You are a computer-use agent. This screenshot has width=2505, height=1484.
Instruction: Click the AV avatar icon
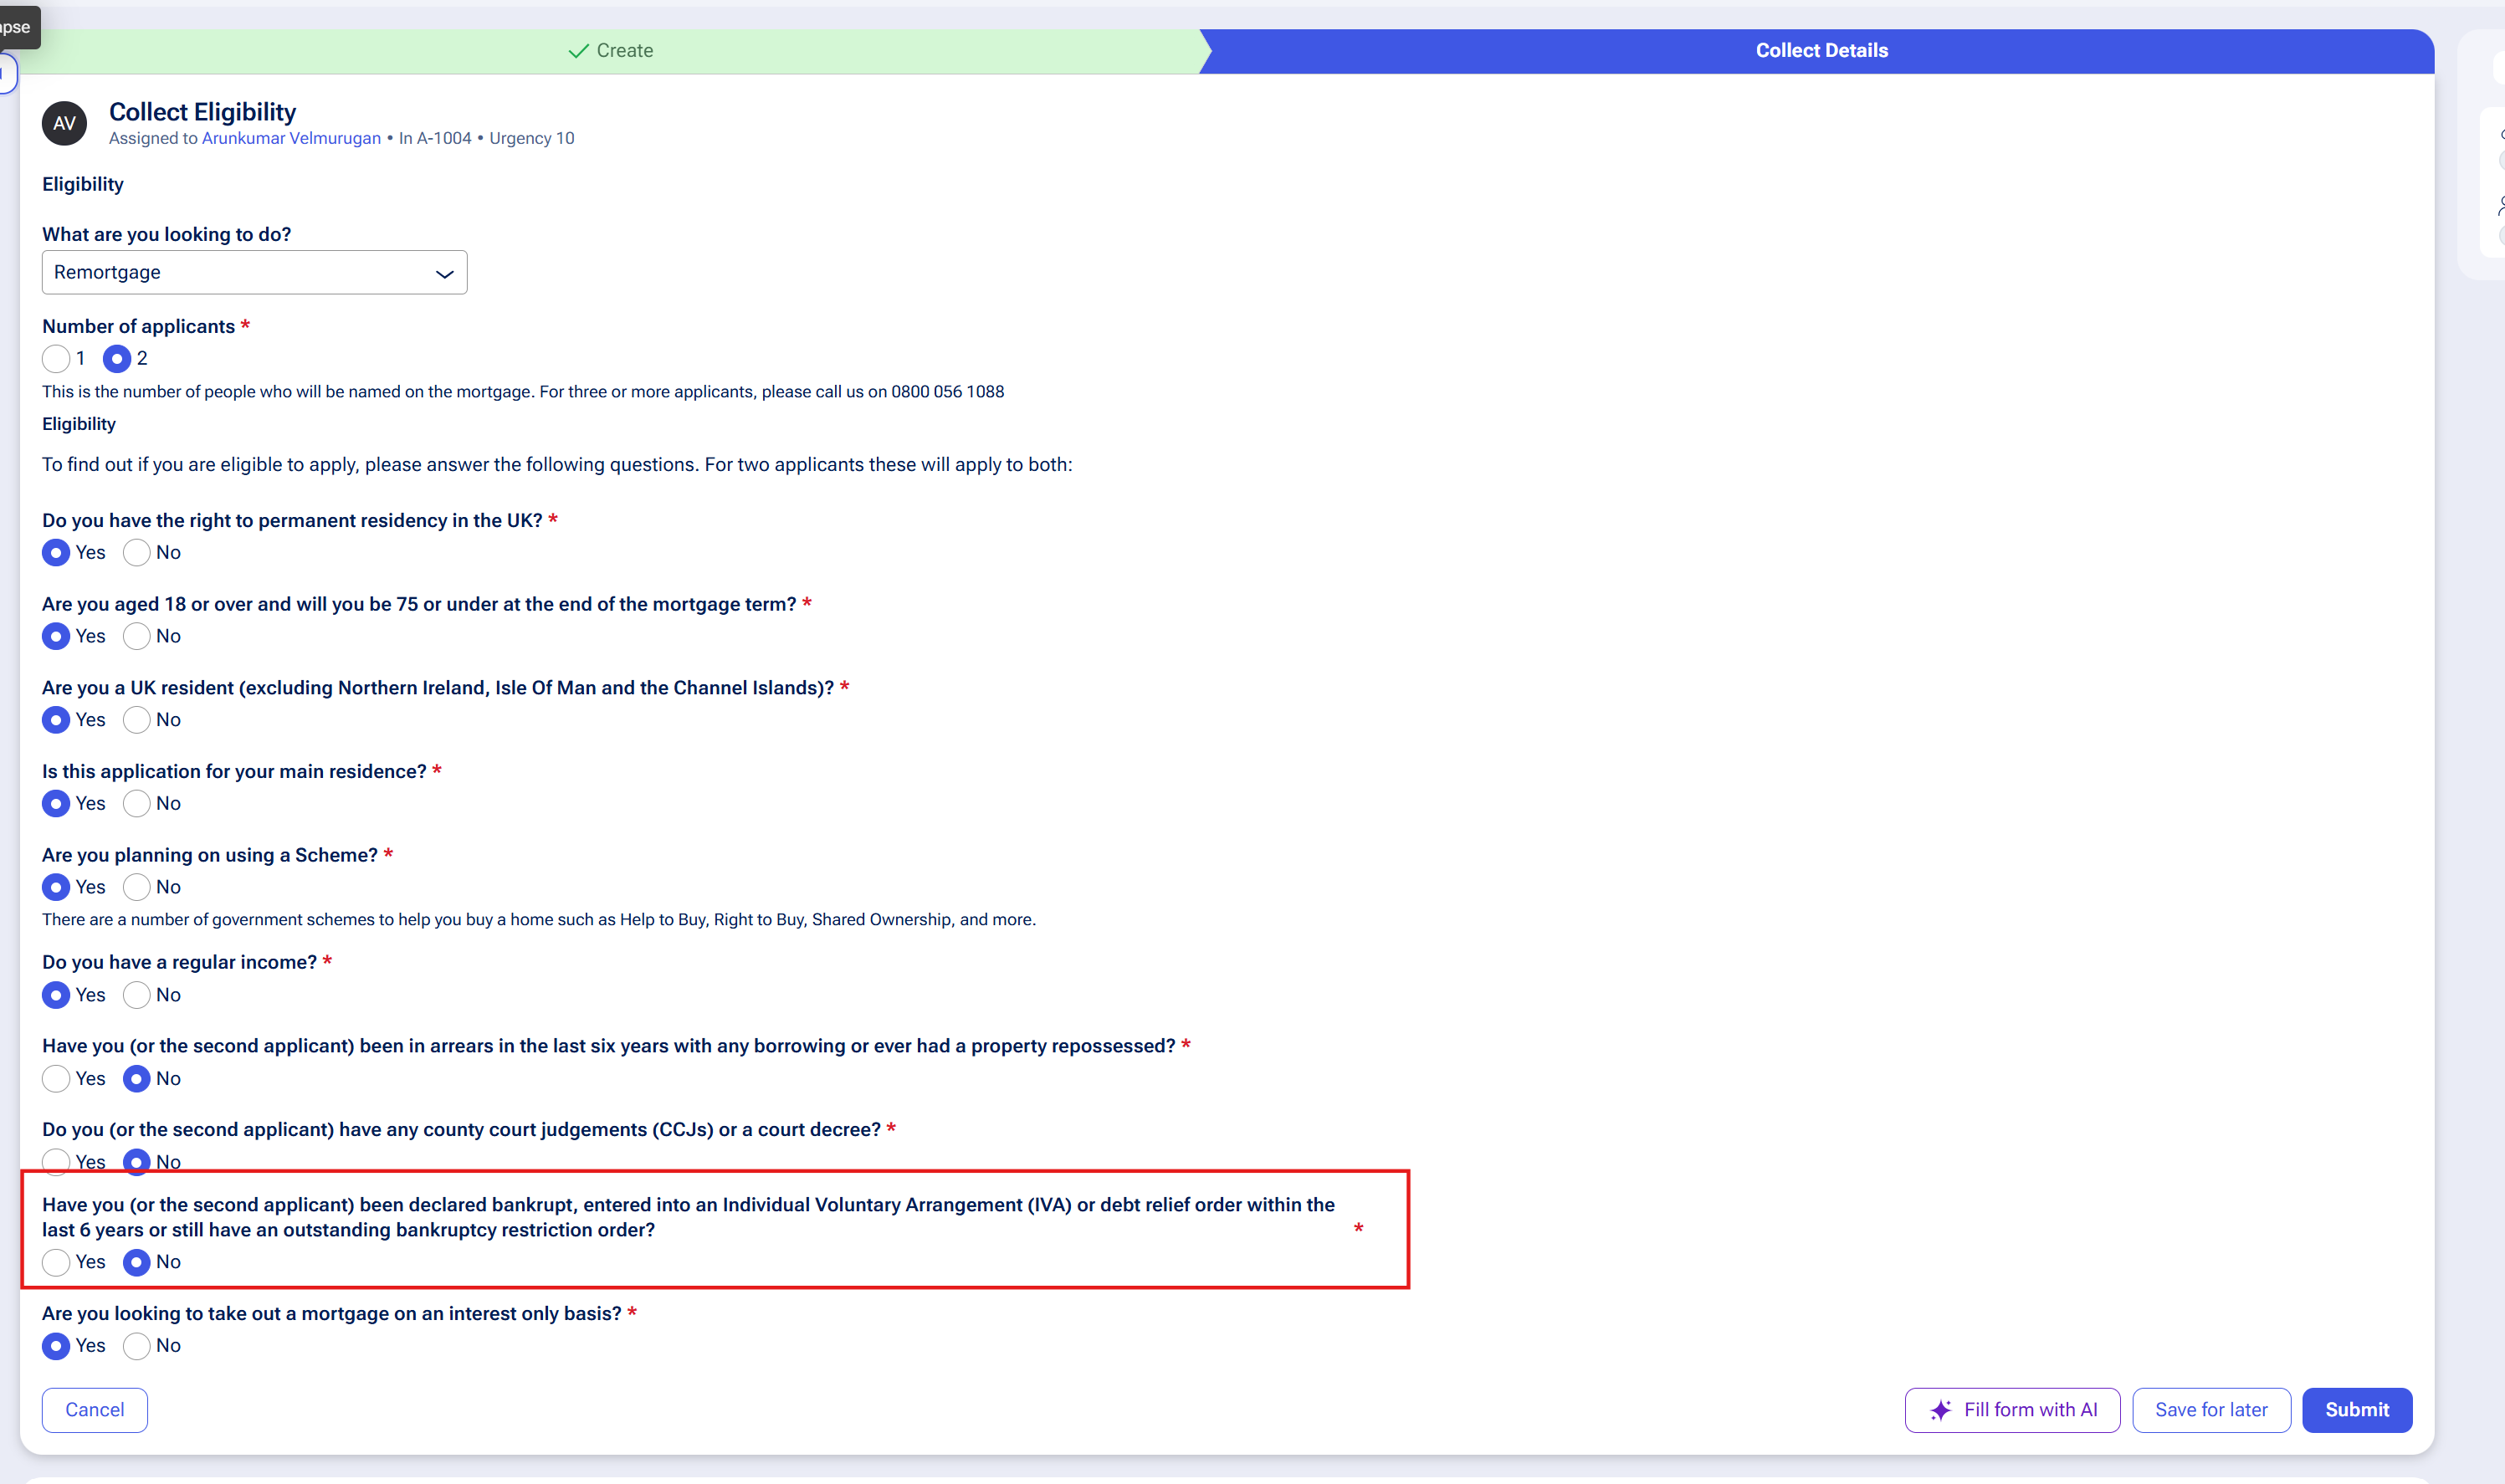(64, 122)
